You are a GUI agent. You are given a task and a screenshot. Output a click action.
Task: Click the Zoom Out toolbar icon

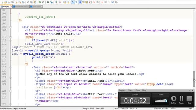click(60, 2)
